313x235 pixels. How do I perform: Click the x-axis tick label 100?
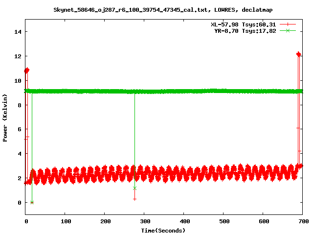coord(66,221)
